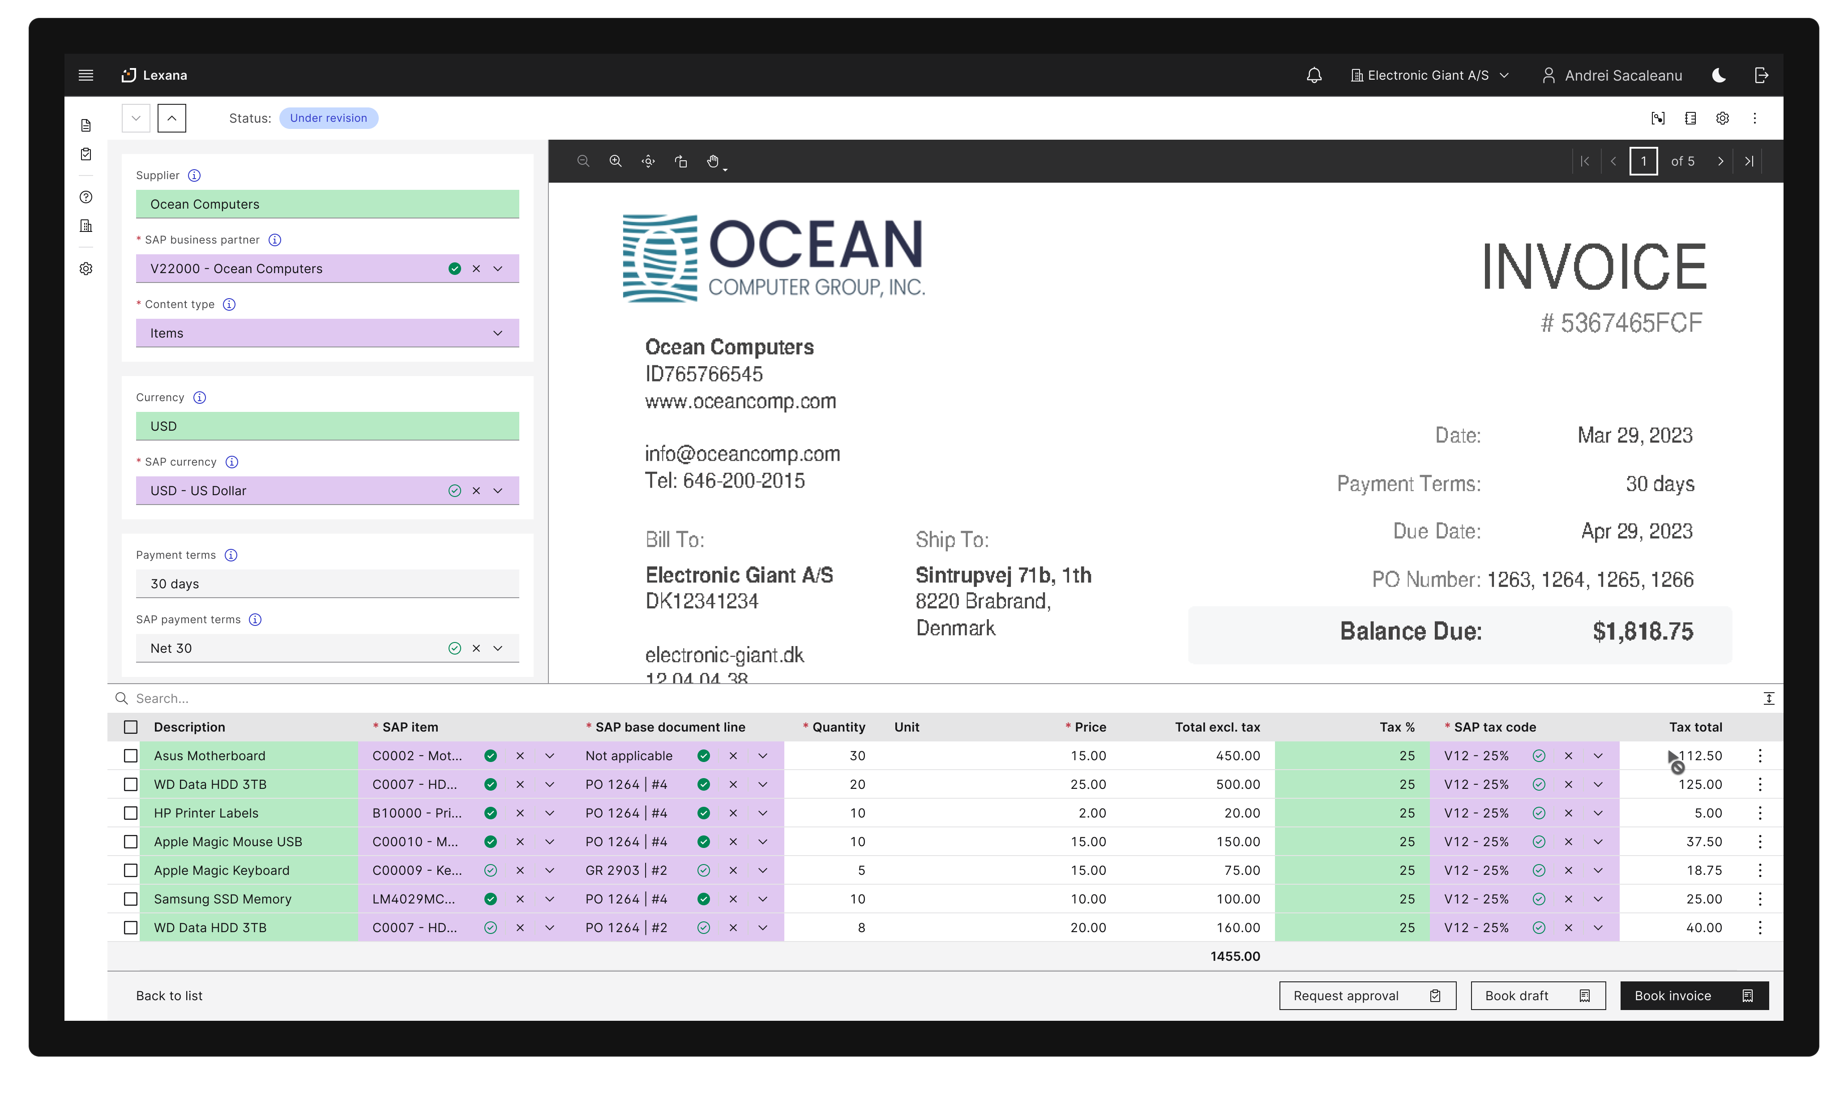Screen dimensions: 1848x1096
Task: Check the Asus Motherboard row checkbox
Action: pos(131,756)
